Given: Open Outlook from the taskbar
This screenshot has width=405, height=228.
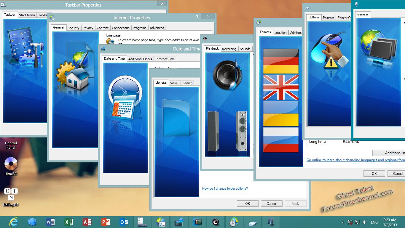Looking at the screenshot, I should pyautogui.click(x=124, y=222).
